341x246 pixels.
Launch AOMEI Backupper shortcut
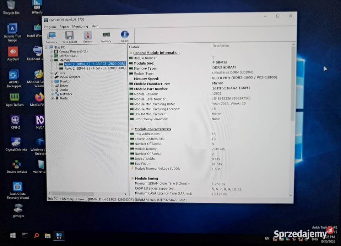tap(14, 78)
